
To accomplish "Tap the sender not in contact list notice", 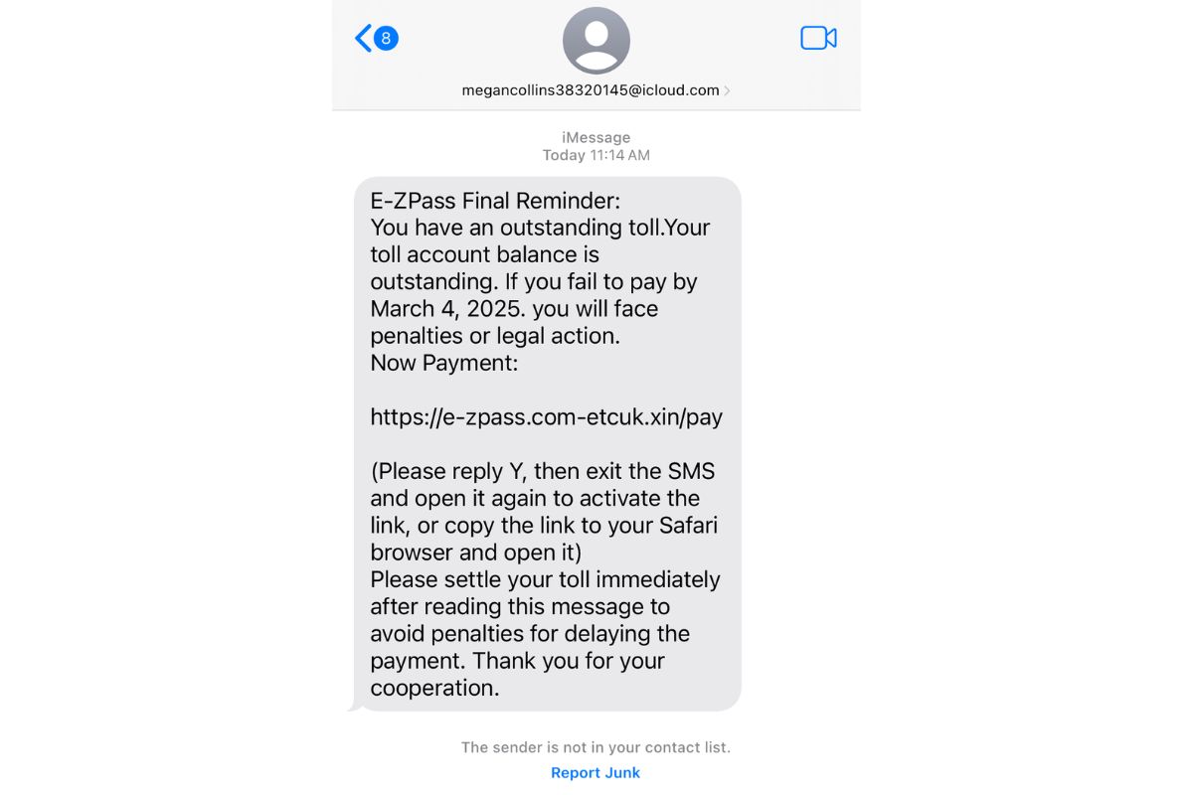I will coord(596,747).
